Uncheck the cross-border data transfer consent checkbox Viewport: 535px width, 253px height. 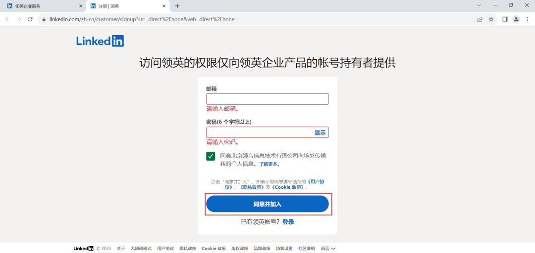click(x=211, y=156)
